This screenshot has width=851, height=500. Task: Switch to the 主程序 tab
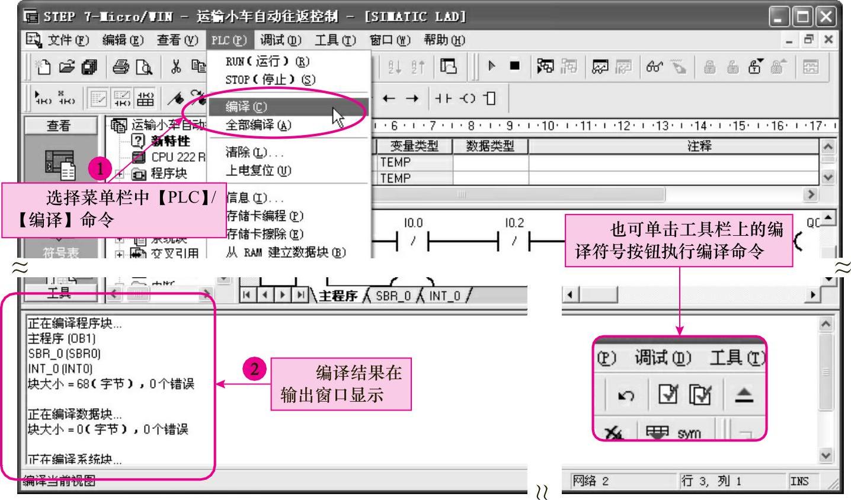click(338, 295)
